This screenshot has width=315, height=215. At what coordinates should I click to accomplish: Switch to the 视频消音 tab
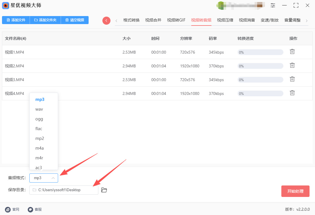(x=247, y=20)
